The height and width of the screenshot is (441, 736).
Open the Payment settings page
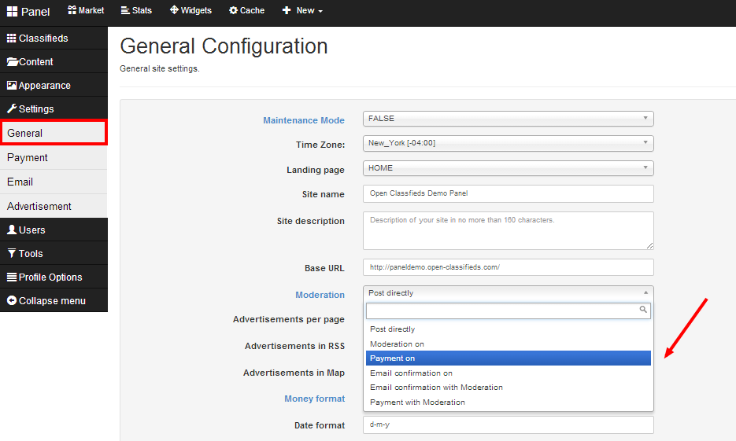pos(28,157)
